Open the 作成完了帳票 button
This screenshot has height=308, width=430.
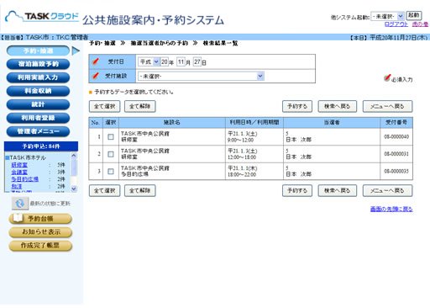click(40, 246)
